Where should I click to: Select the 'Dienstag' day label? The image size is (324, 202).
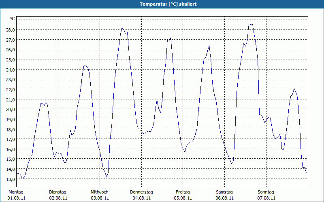tap(58, 192)
